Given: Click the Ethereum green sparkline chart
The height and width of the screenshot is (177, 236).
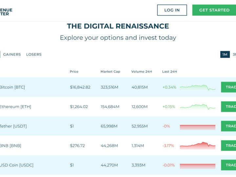Looking at the screenshot, I should [197, 107].
